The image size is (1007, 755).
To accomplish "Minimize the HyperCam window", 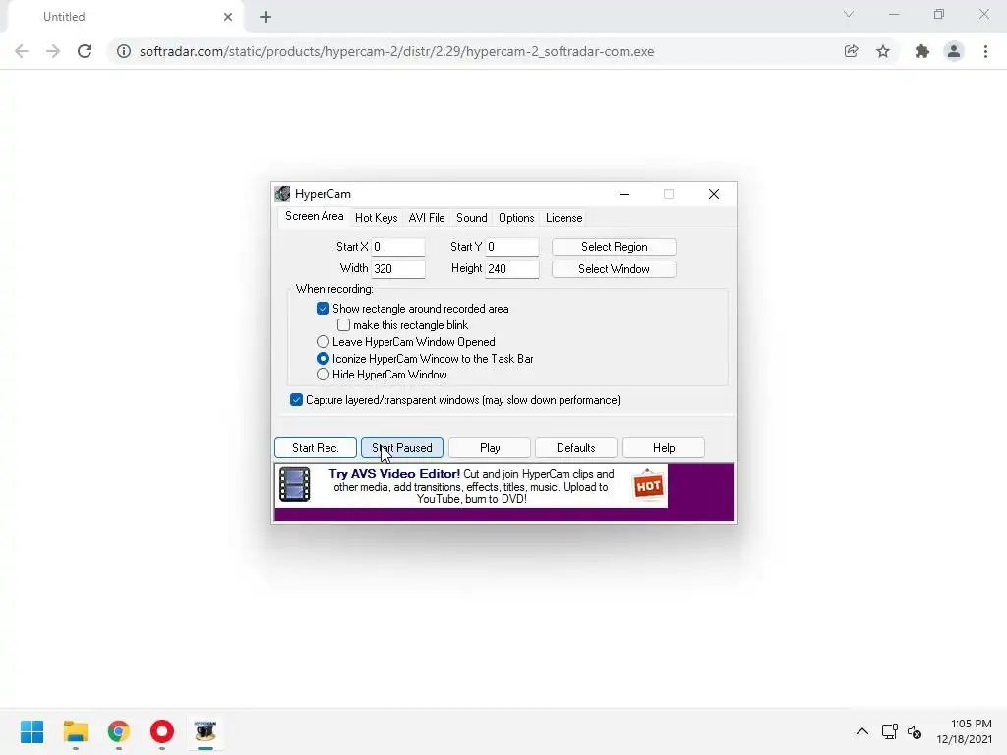I will (x=624, y=194).
